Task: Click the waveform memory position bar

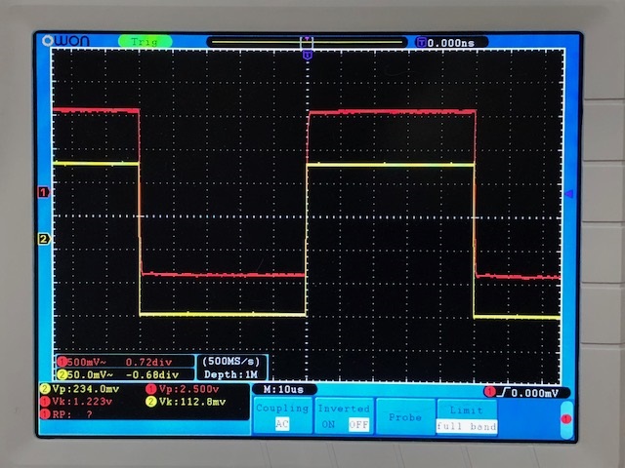Action: tap(307, 42)
